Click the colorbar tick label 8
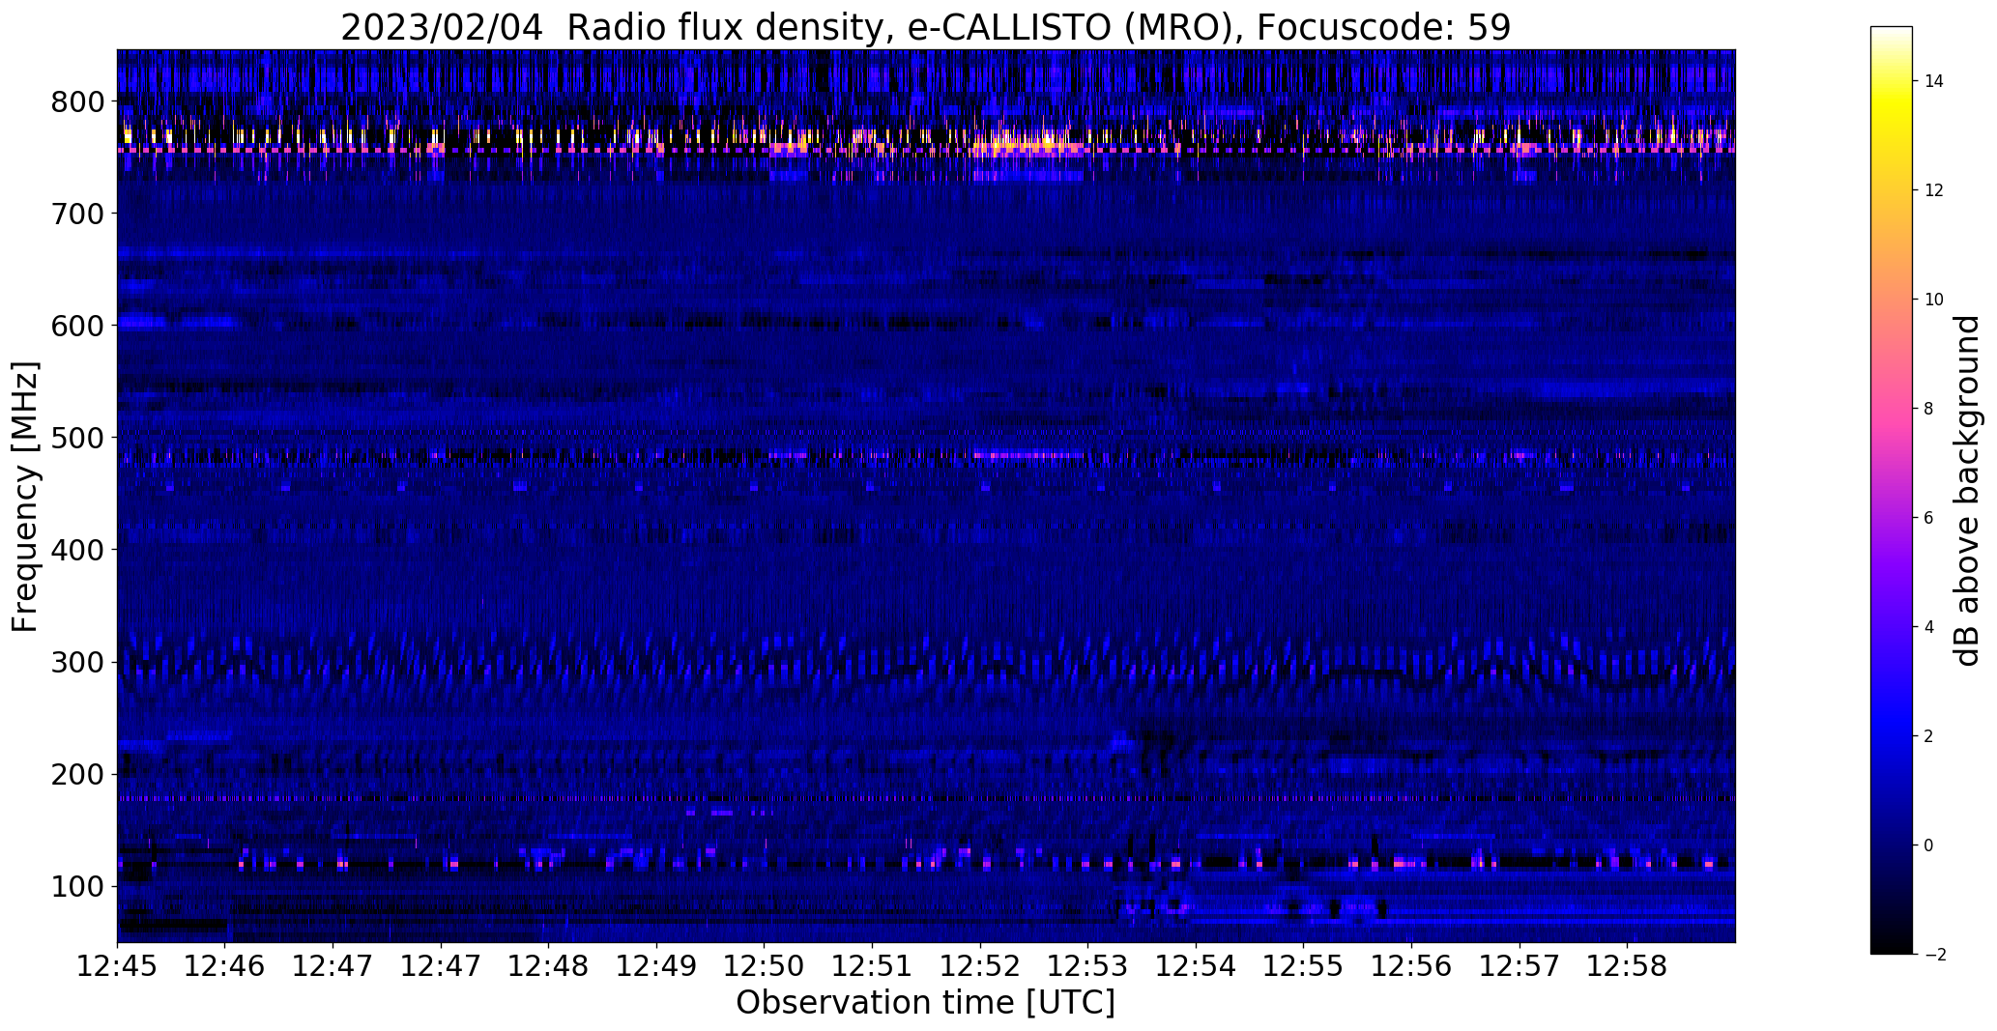Viewport: 1997px width, 1031px height. click(1929, 409)
